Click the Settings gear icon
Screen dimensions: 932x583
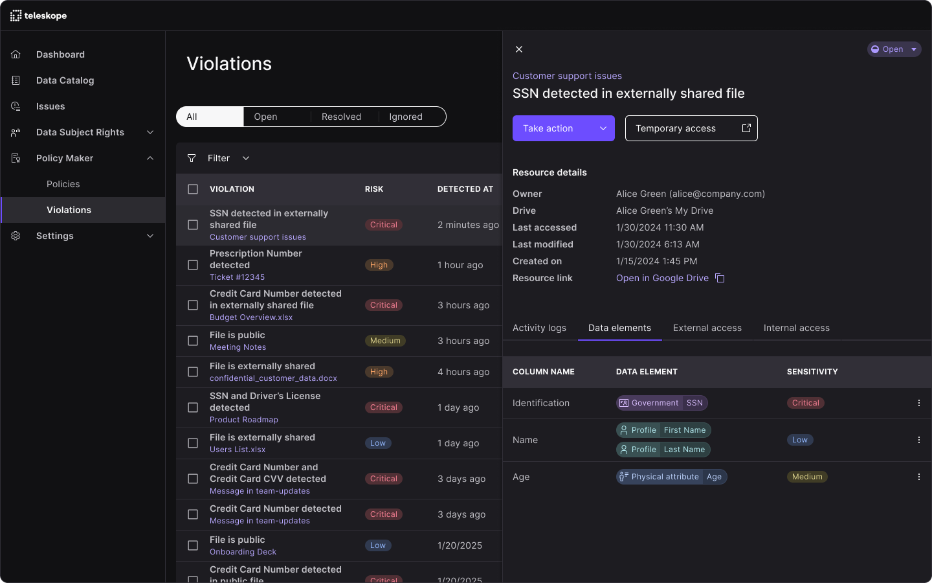(16, 236)
